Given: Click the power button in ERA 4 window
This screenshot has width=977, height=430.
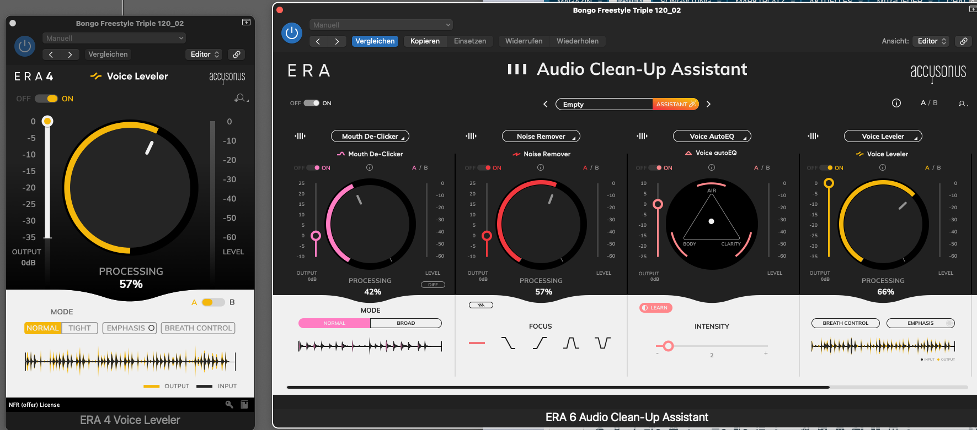Looking at the screenshot, I should (24, 46).
